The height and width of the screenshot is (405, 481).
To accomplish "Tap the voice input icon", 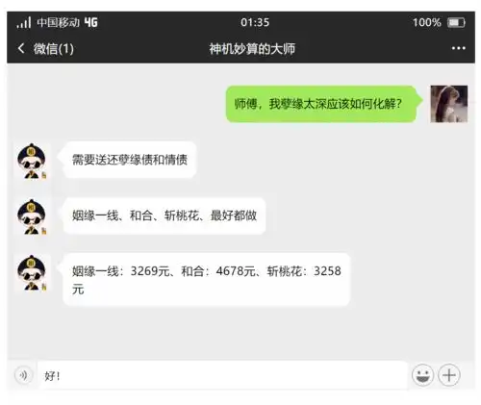I will tap(23, 374).
